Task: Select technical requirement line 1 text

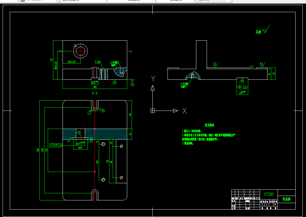Action: (191, 131)
